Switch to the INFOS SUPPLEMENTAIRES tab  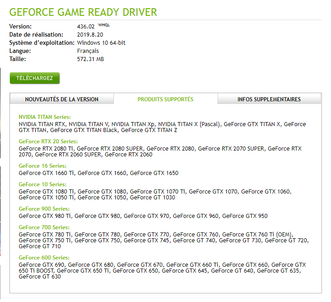coord(269,99)
